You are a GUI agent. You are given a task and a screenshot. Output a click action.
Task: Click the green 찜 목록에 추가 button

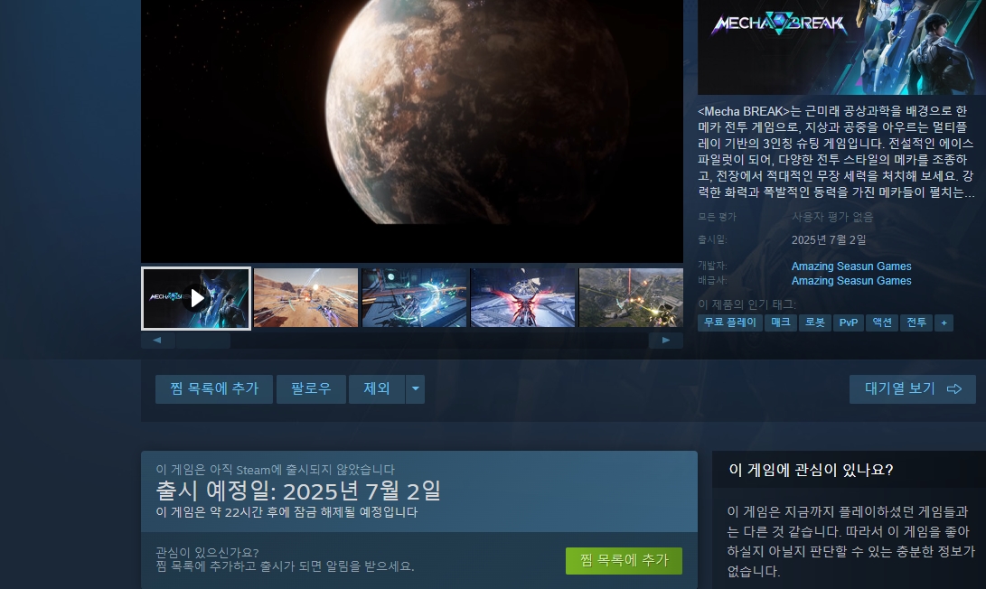click(x=624, y=561)
